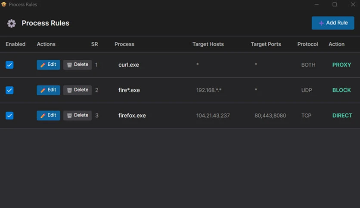Delete the fire*.exe rule

[x=78, y=90]
